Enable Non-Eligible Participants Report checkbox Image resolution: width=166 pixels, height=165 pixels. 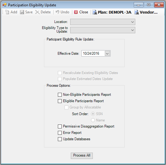[x=60, y=95]
